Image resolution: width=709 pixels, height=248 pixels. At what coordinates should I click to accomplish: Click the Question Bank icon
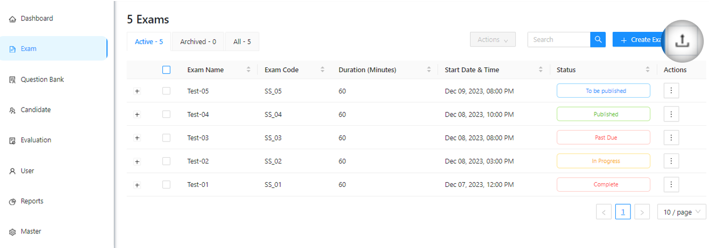[13, 80]
